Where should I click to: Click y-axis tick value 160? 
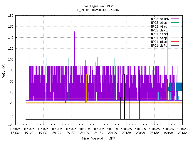11,26
